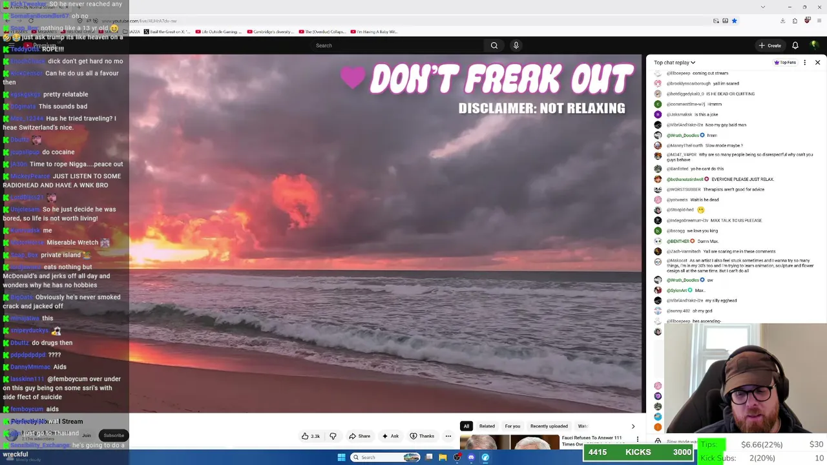The width and height of the screenshot is (827, 465).
Task: Open Task View from the taskbar
Action: pos(429,457)
